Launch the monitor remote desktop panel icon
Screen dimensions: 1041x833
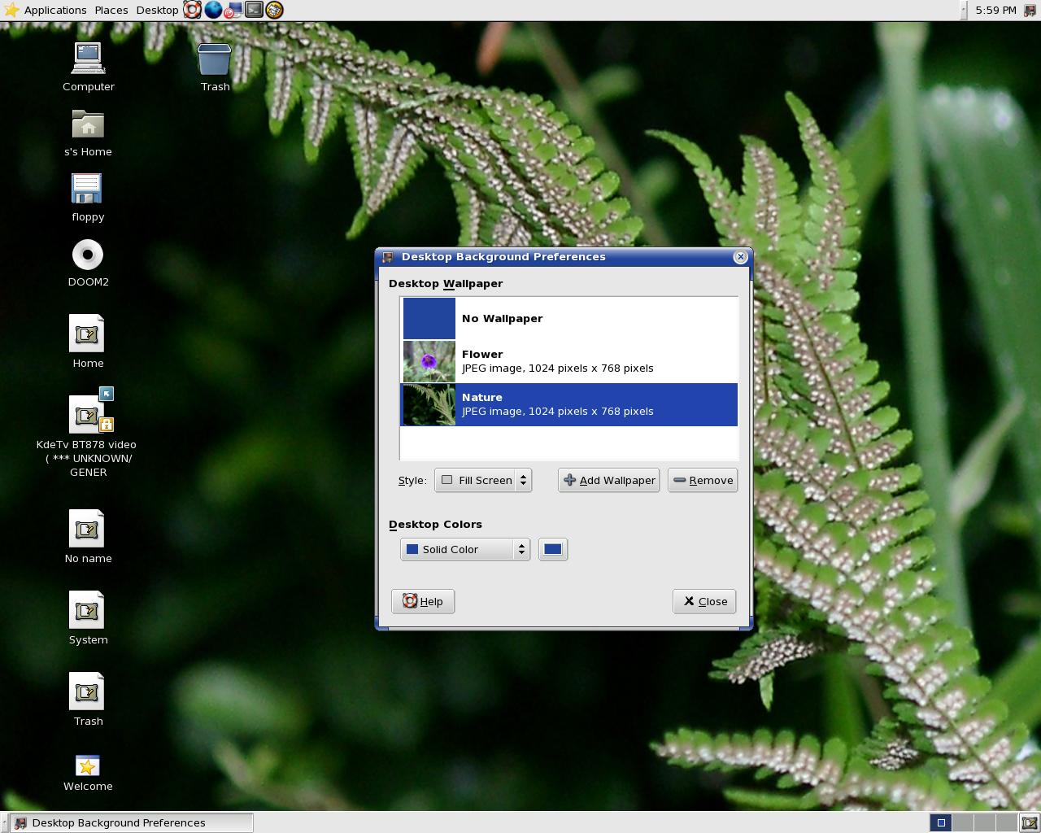pos(233,10)
